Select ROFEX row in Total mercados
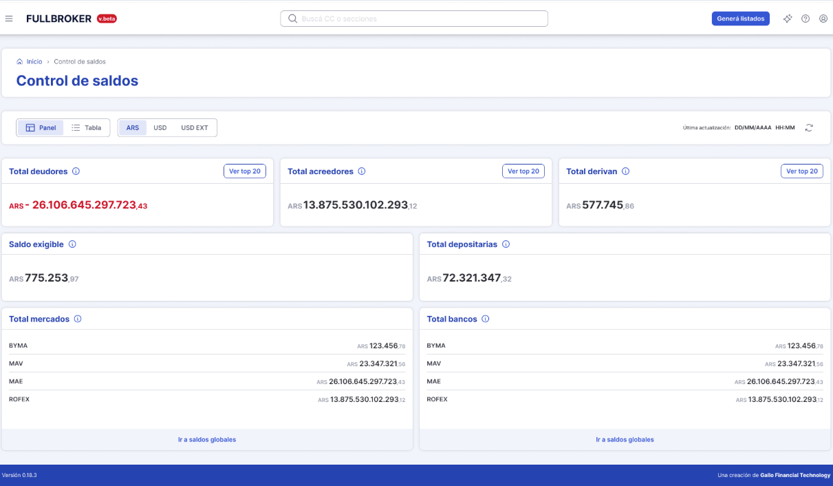Viewport: 833px width, 486px height. [207, 399]
